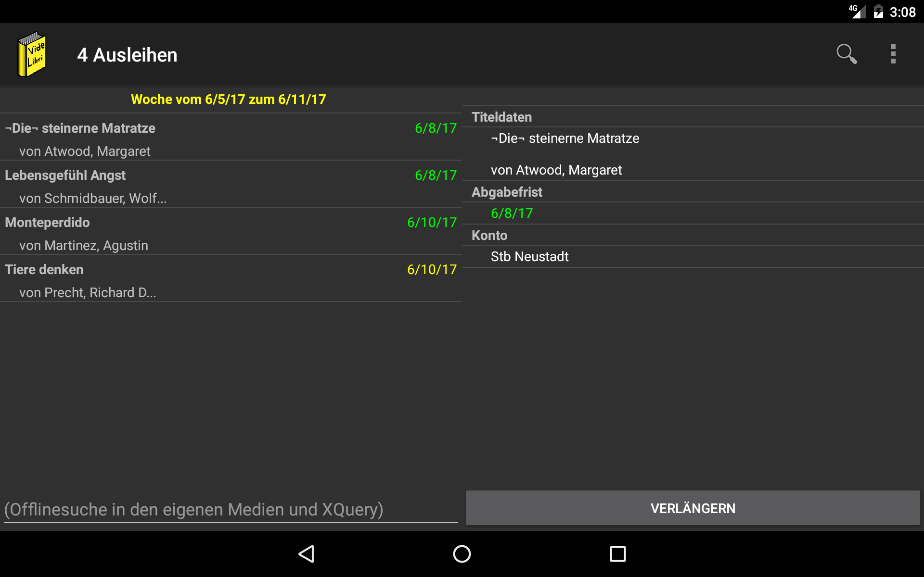Tap the yellow due date of Tiere denken

point(432,270)
